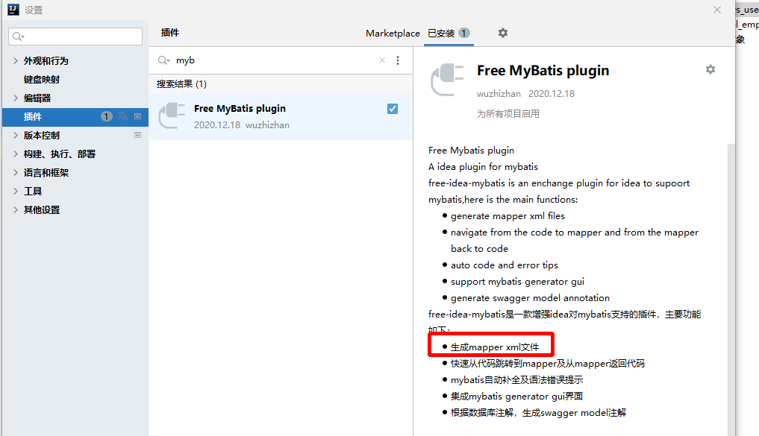Expand the 语言和框架 settings group
The height and width of the screenshot is (436, 759).
(x=16, y=172)
